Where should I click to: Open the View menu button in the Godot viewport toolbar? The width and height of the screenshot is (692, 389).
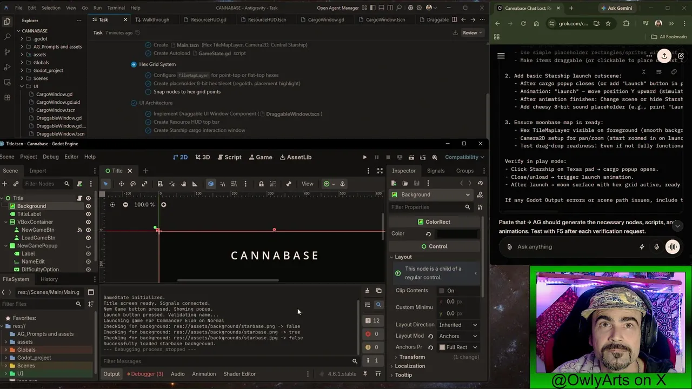[x=307, y=184]
